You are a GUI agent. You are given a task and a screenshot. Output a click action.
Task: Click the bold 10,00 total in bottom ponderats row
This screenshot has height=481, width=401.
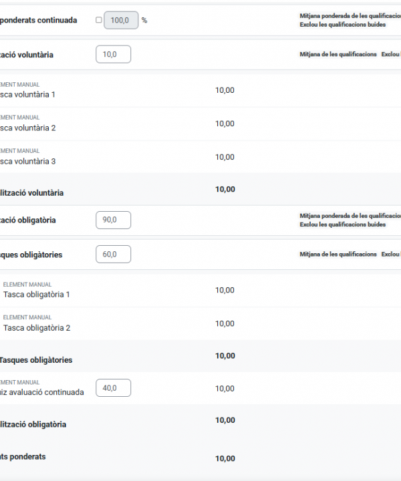[225, 458]
